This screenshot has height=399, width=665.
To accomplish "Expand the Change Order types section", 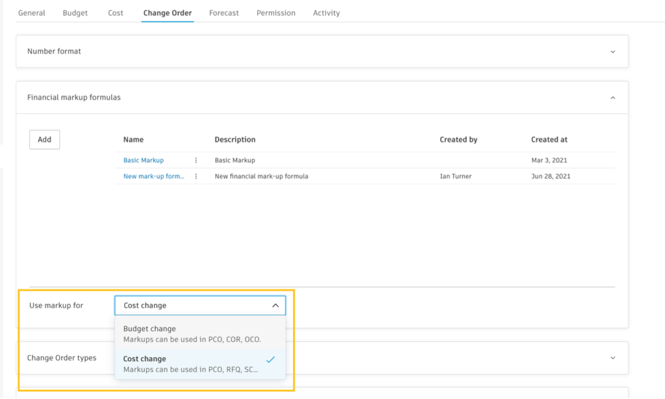I will click(612, 358).
